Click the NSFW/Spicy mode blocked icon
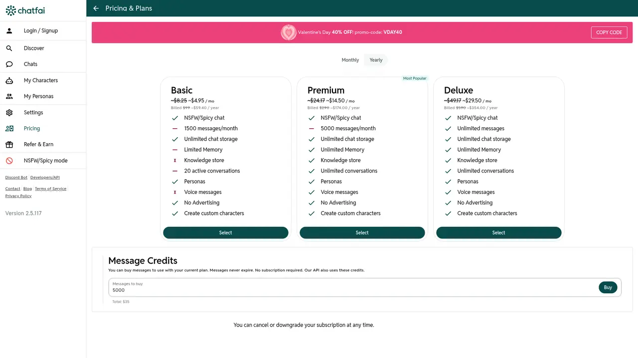 point(9,161)
